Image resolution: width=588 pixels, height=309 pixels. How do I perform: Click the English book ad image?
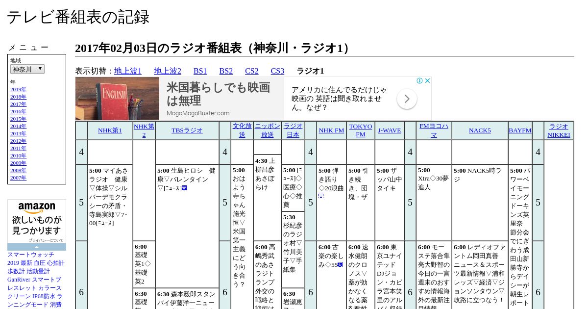[117, 99]
